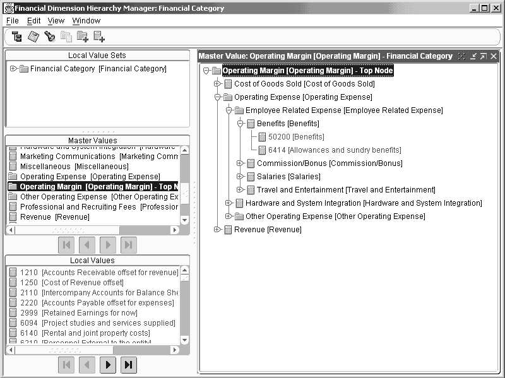
Task: Expand the Salaries node
Action: [240, 177]
